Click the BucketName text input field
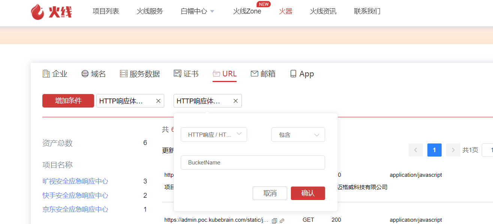This screenshot has height=224, width=493. [x=253, y=163]
